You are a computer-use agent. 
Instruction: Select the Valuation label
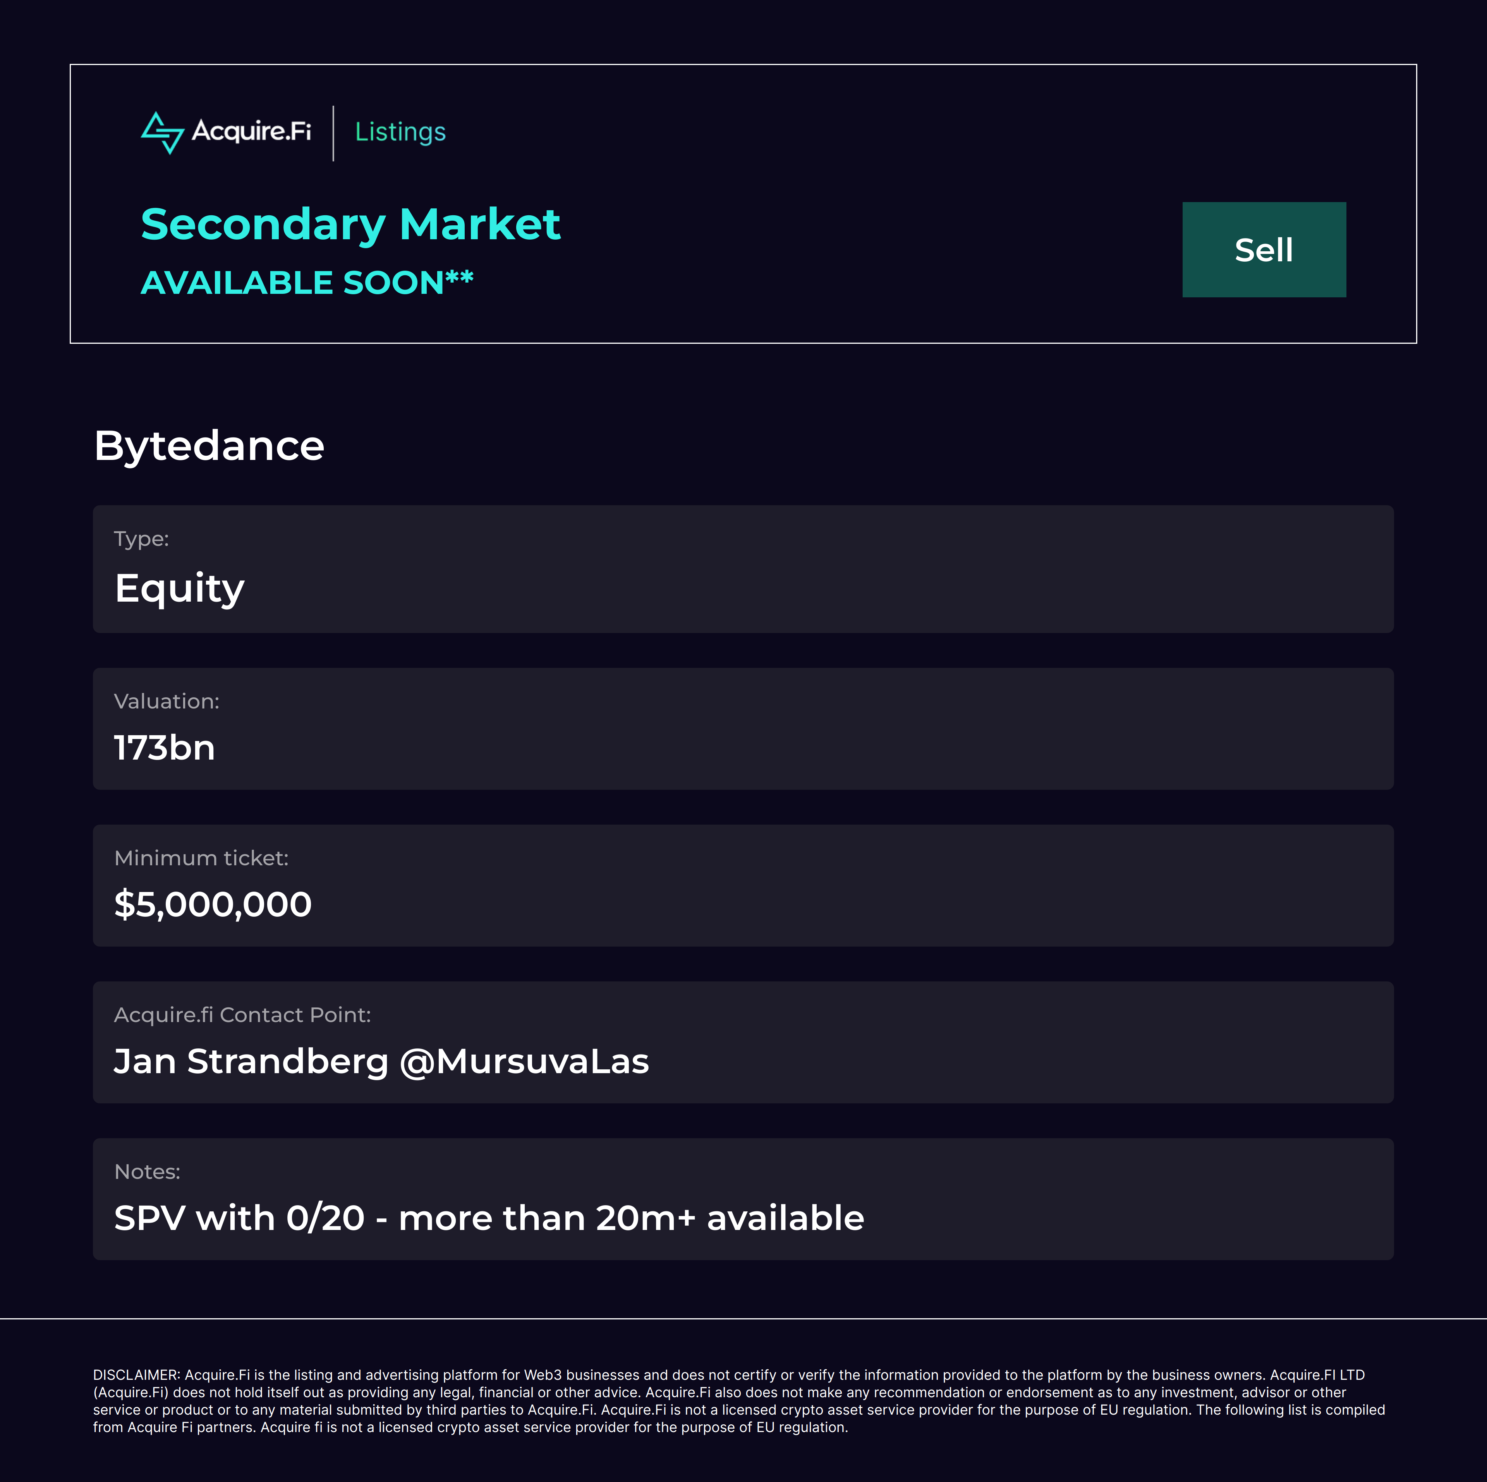(x=166, y=701)
